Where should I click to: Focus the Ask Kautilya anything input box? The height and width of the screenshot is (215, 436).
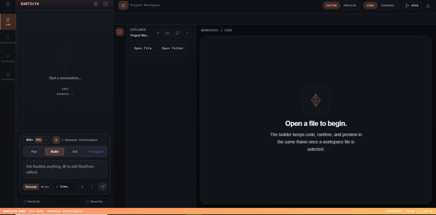(65, 169)
